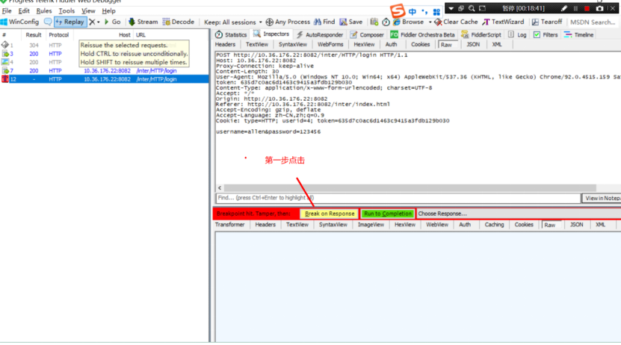Open the TextWizard tool

(504, 22)
